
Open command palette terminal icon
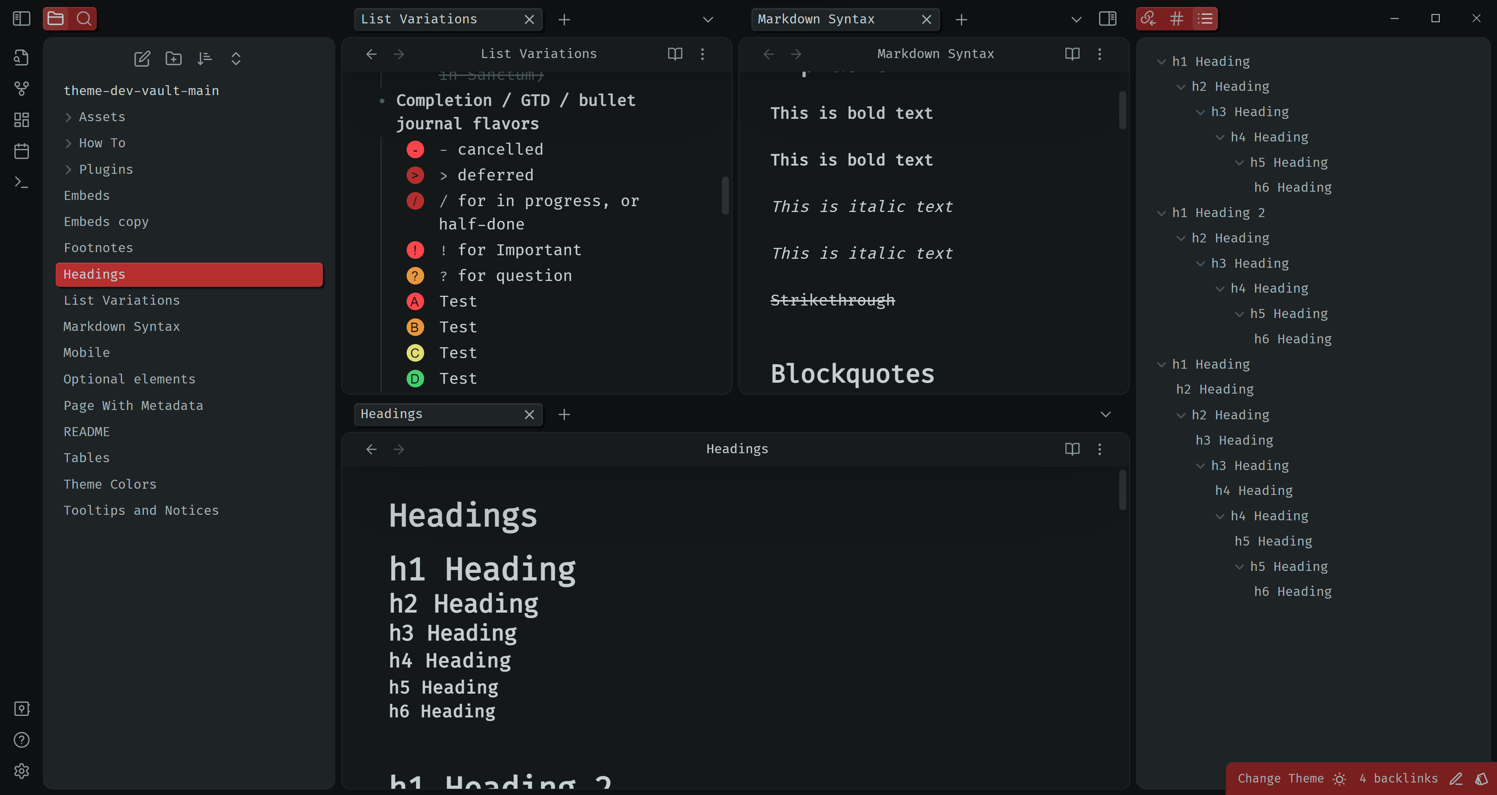(21, 182)
